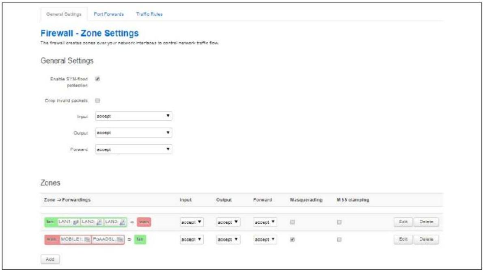Click the LAN3 interface icon
The image size is (483, 270).
(122, 222)
